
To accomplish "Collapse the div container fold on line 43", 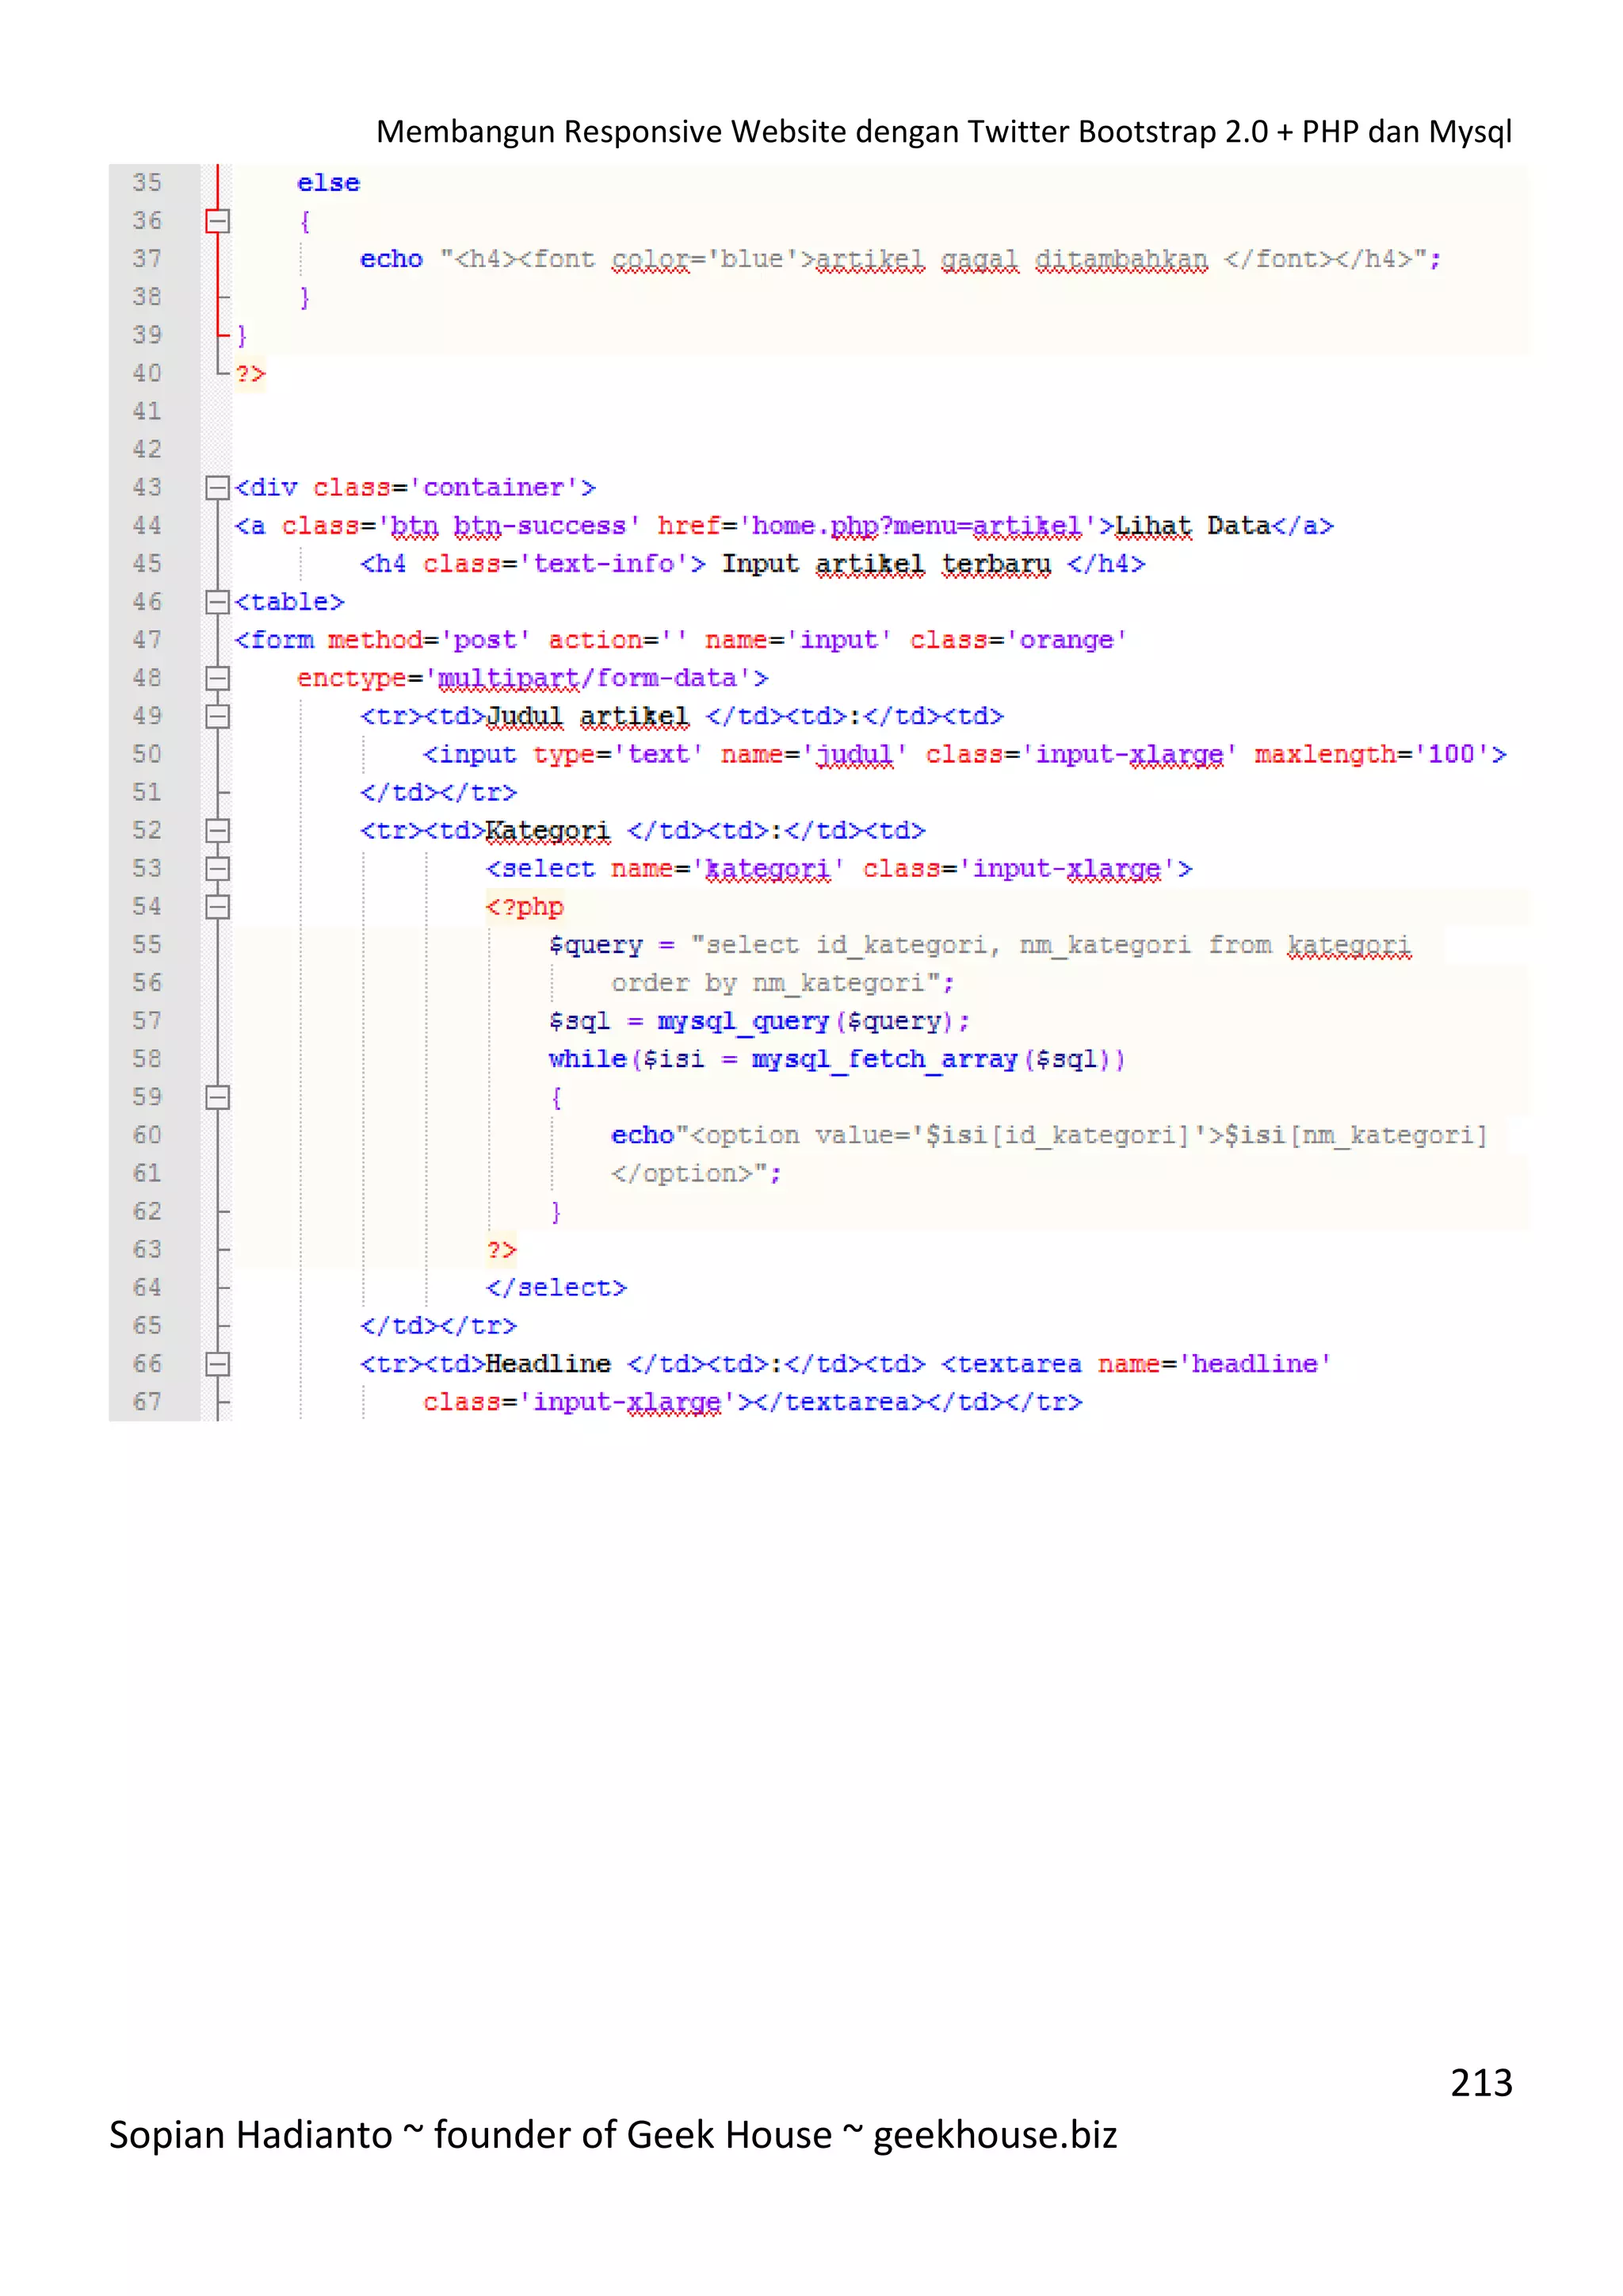I will coord(217,488).
